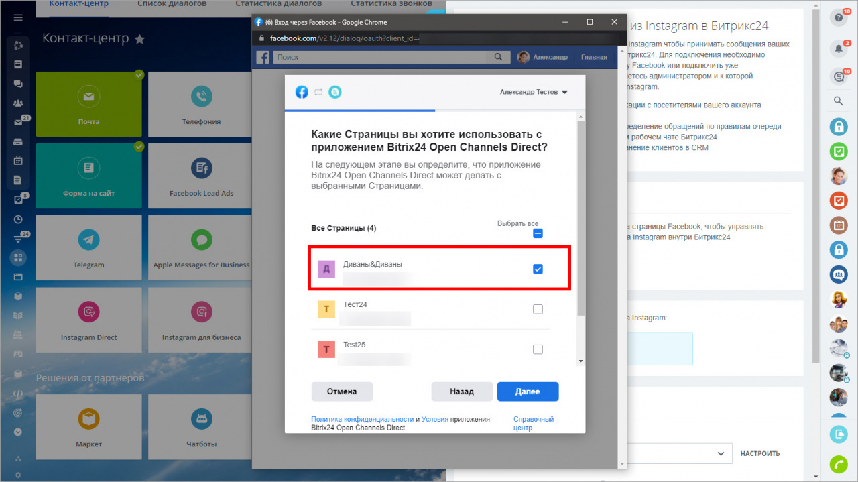
Task: Click the blue group chat icon
Action: pos(839,274)
